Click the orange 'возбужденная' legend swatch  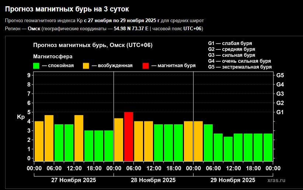[x=86, y=66]
